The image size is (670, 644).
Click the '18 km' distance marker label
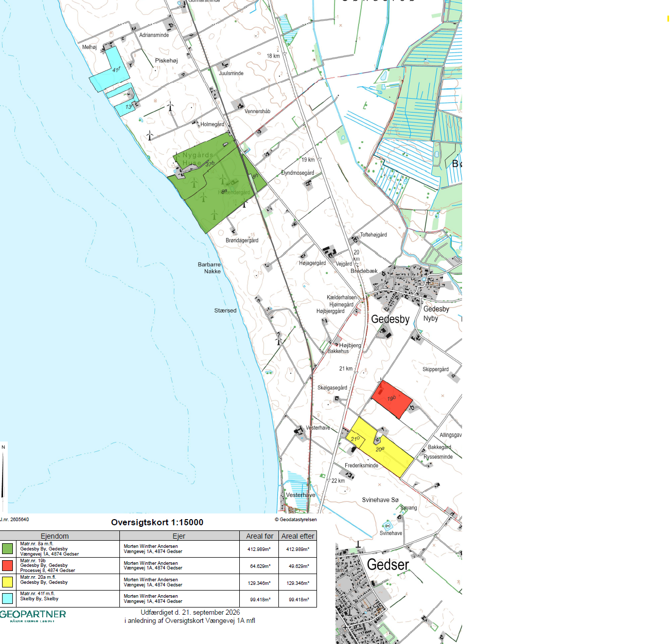click(x=273, y=56)
